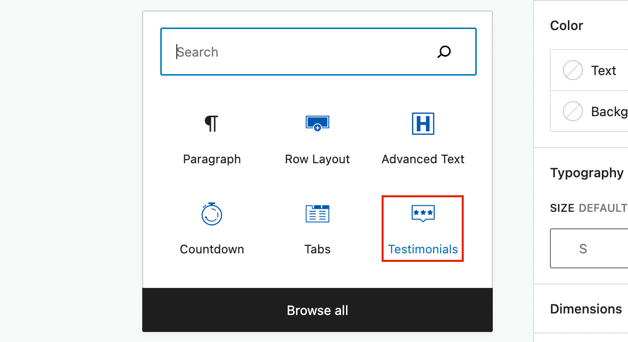Click the magnifier icon in the search box
628x342 pixels.
(x=444, y=52)
